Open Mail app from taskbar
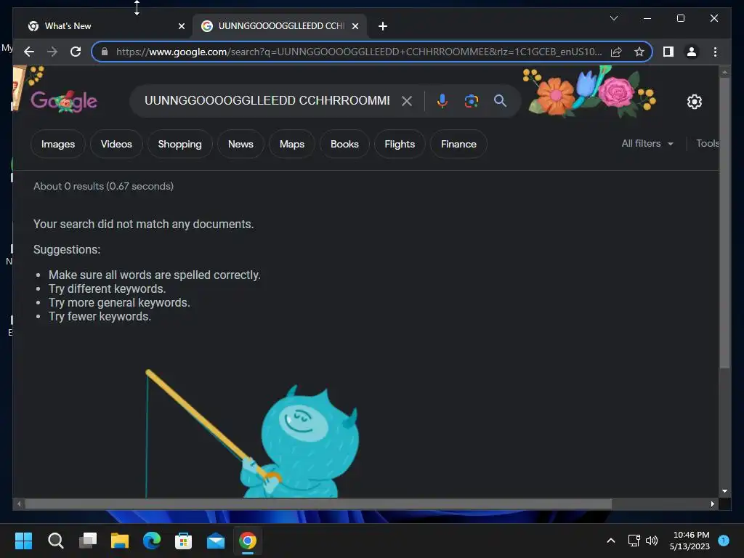This screenshot has height=558, width=744. [215, 541]
